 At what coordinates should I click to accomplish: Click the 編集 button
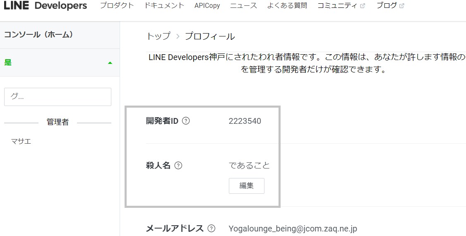(x=246, y=186)
